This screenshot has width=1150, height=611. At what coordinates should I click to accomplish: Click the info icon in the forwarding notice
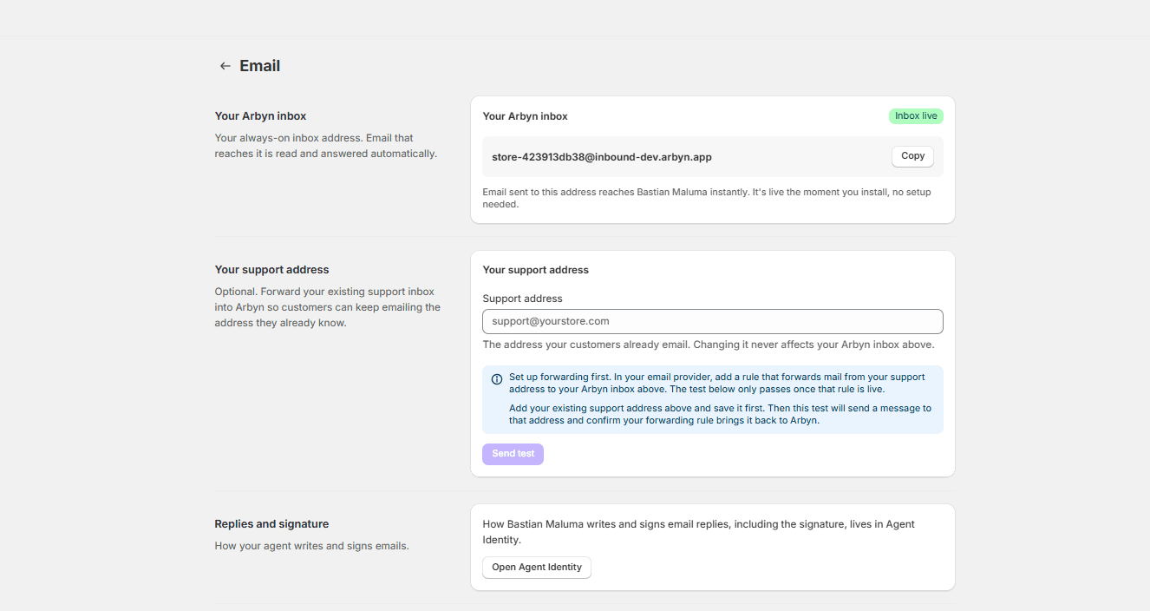(497, 379)
